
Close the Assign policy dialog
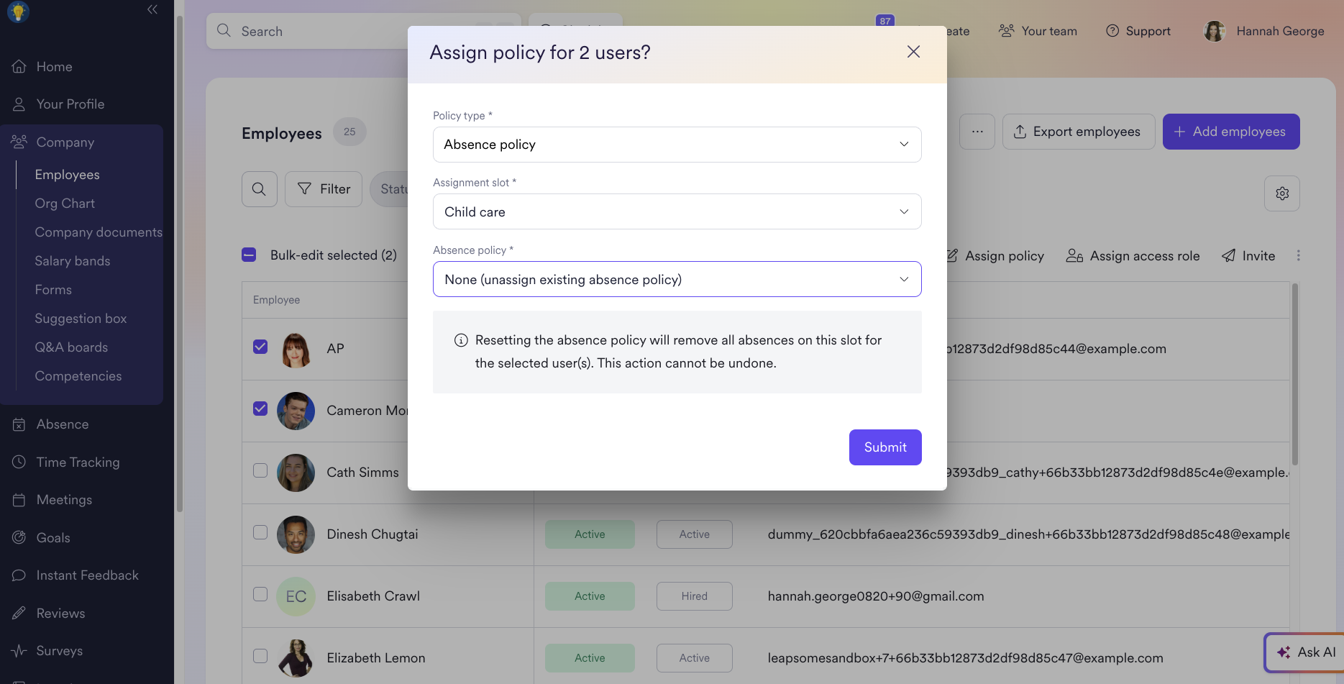coord(913,52)
